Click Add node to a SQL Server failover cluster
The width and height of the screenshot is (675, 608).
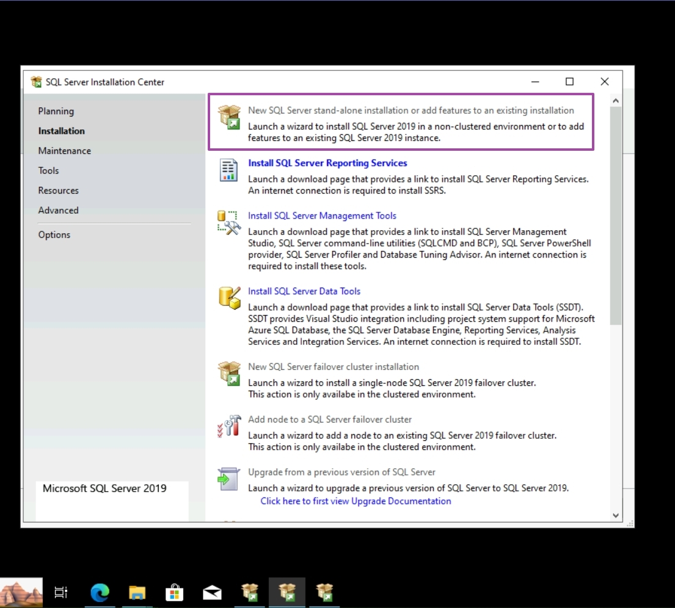pos(330,419)
